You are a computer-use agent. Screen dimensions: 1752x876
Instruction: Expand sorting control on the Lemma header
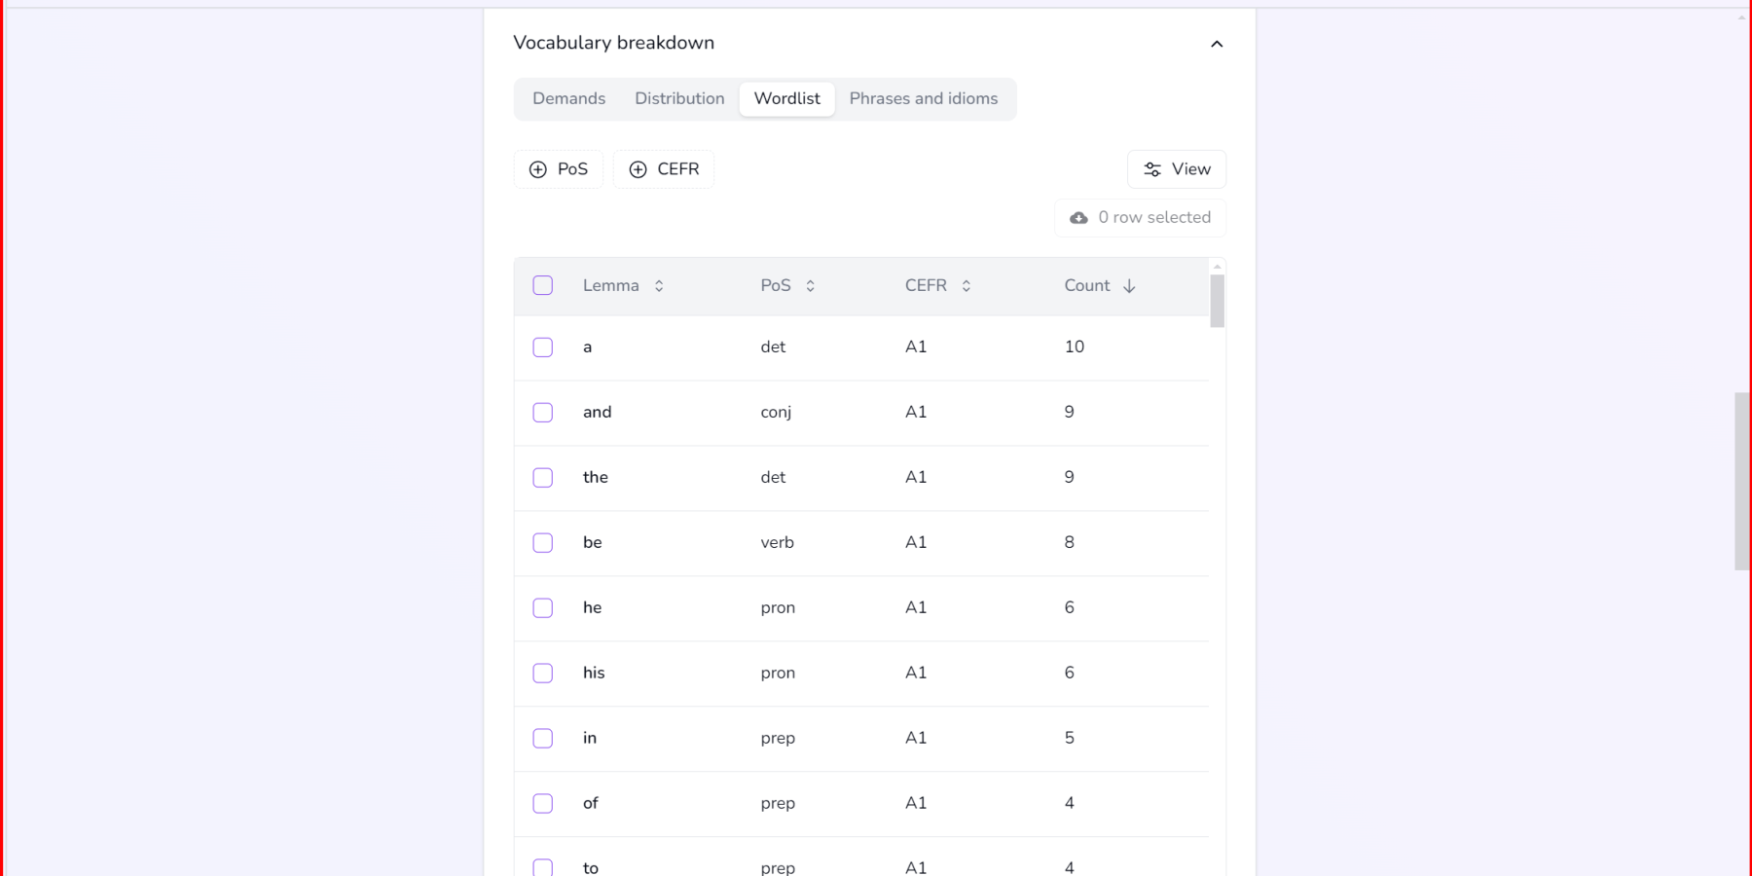tap(659, 285)
